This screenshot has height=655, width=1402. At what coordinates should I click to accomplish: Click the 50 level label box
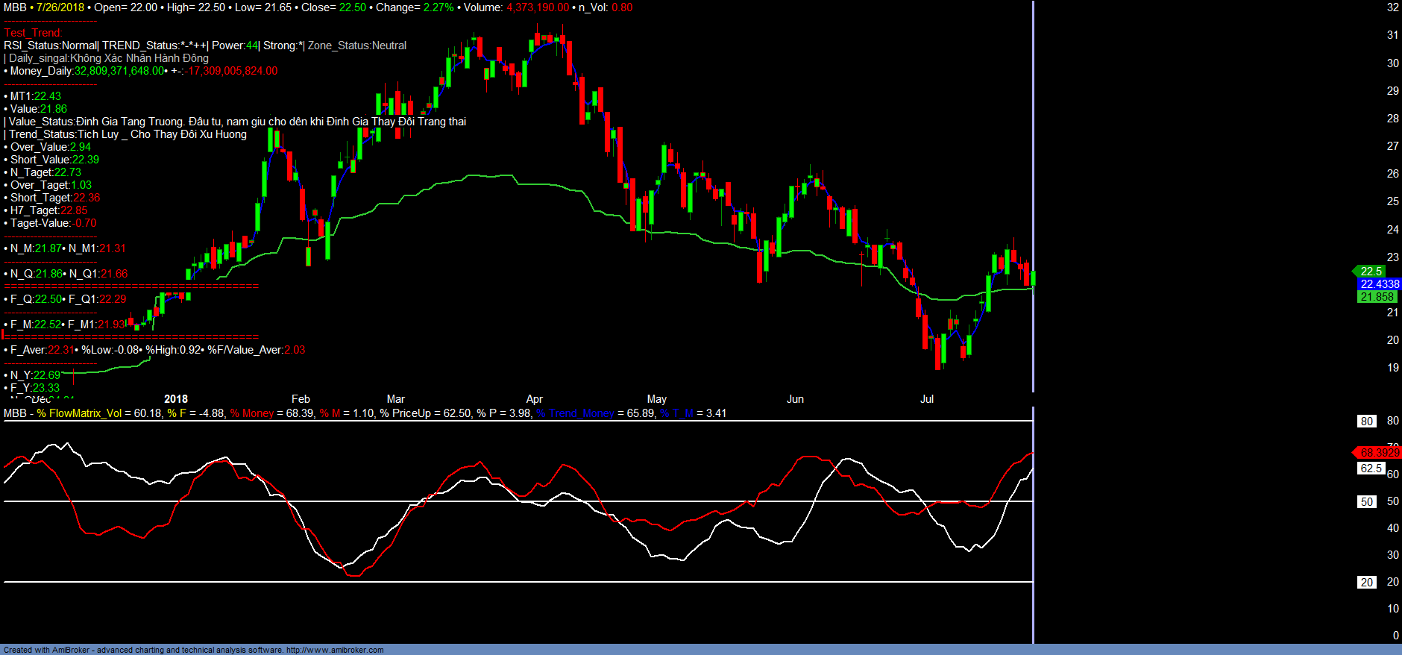1366,502
